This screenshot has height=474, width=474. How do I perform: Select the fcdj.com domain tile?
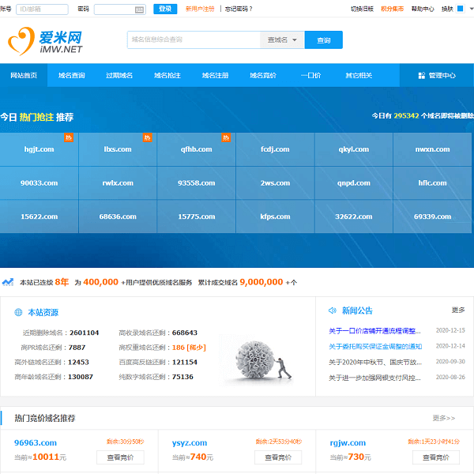point(275,149)
